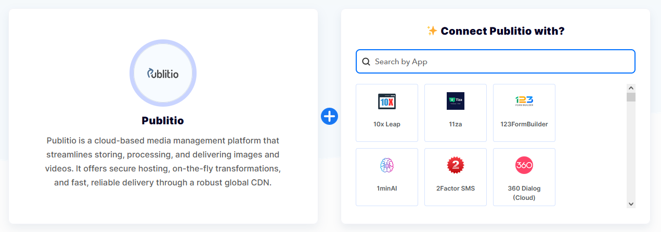The width and height of the screenshot is (661, 232).
Task: Click the 360 Dialog (Cloud) label
Action: (x=524, y=193)
